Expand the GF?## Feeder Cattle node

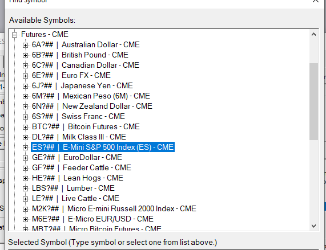(25, 169)
